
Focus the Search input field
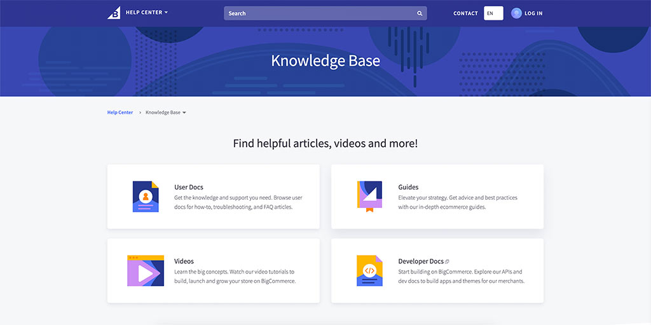[318, 13]
